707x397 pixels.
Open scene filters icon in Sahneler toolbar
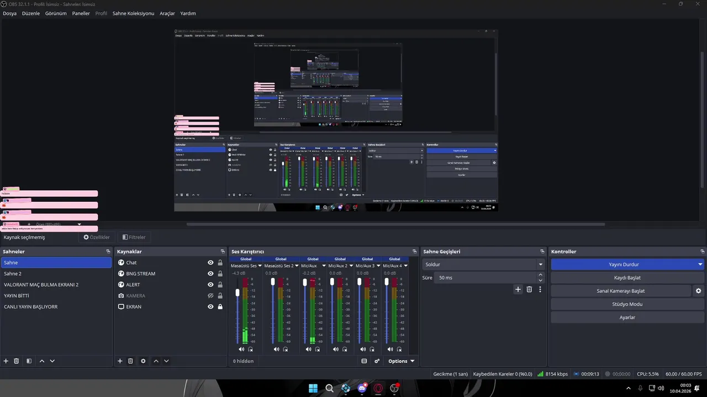pos(29,361)
